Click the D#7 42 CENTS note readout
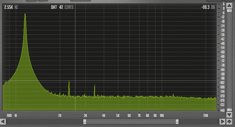Viewport: 235px width, 127px height. pos(62,7)
